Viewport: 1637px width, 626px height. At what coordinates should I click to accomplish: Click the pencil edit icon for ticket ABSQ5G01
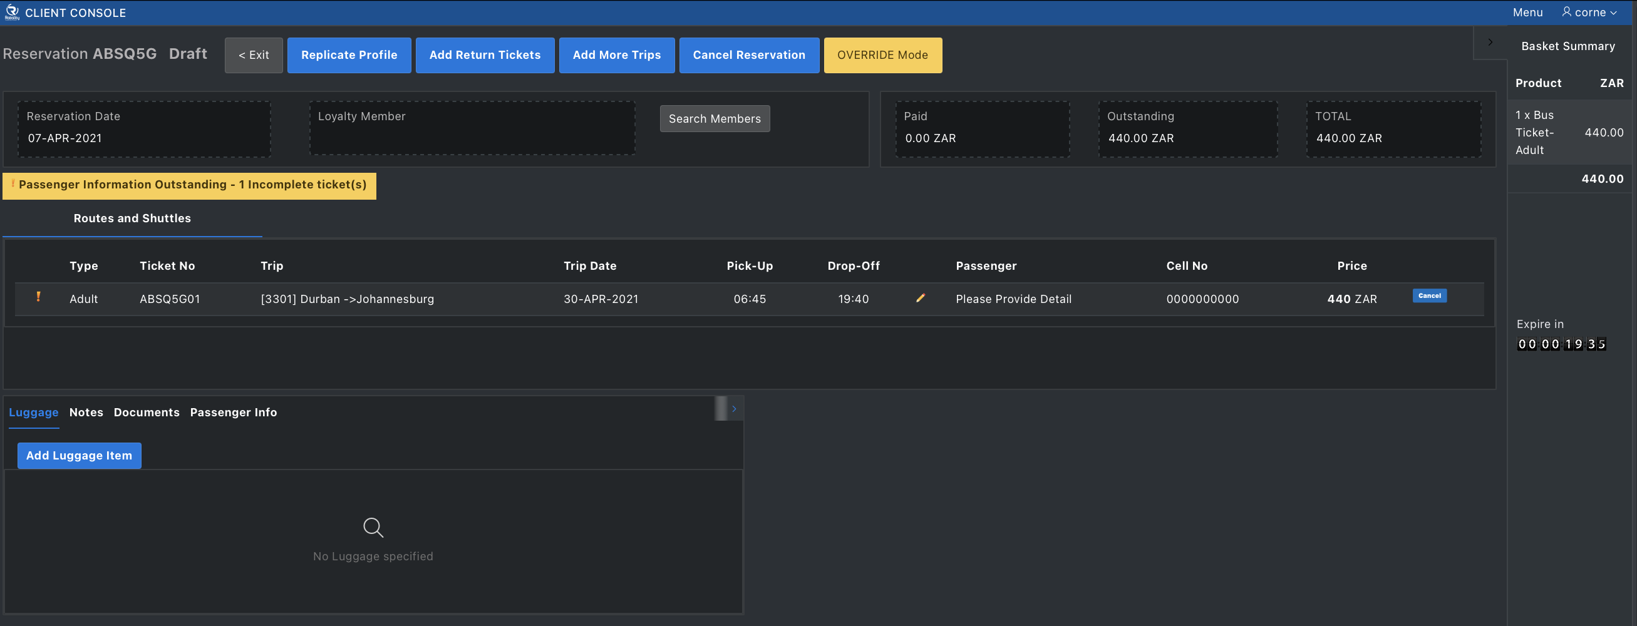[919, 298]
